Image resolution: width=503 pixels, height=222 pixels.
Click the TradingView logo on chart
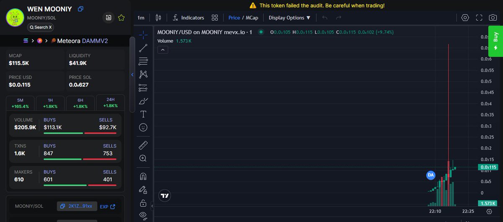165,196
